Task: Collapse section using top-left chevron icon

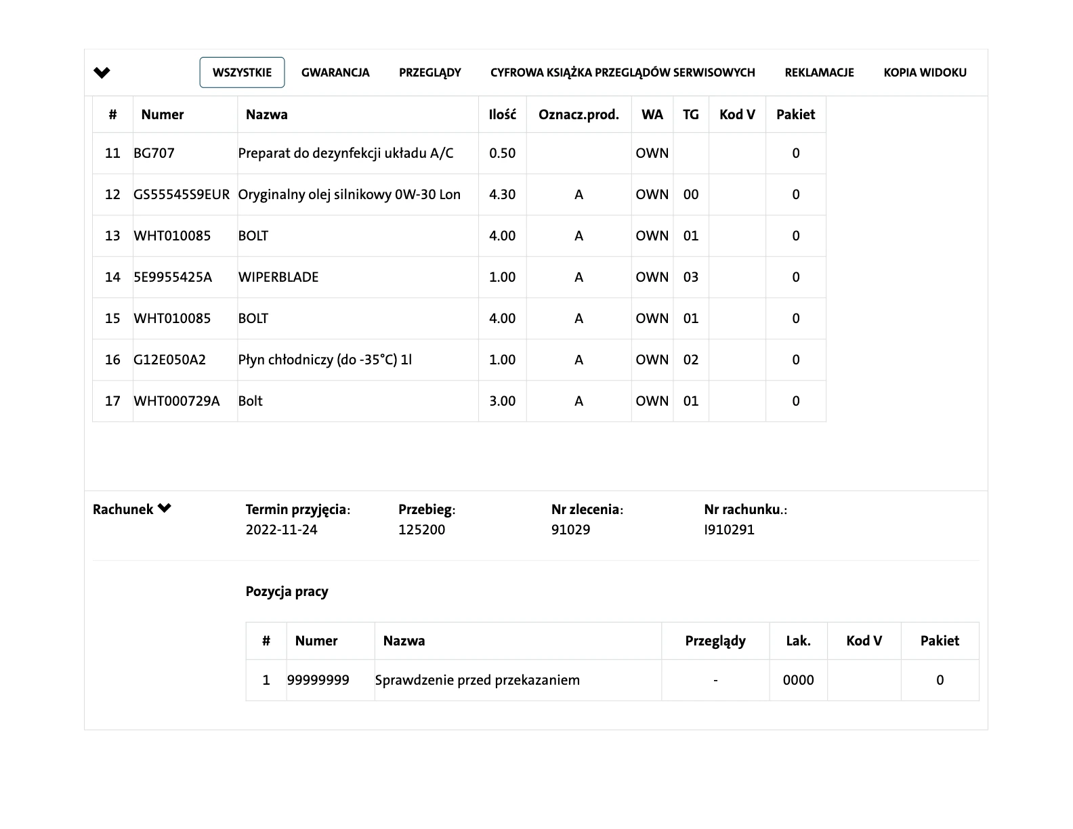Action: click(102, 72)
